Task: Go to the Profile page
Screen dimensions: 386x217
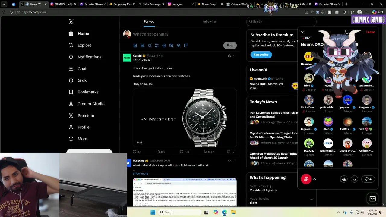Action: coord(79,127)
